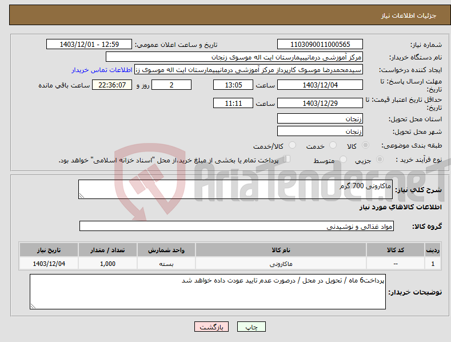Click the buyer notes text area
This screenshot has width=451, height=342.
[x=207, y=292]
